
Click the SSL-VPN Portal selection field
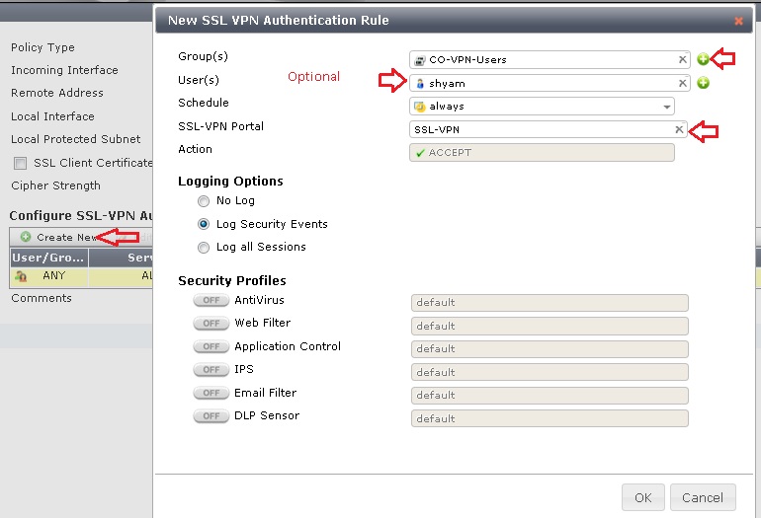[x=542, y=129]
